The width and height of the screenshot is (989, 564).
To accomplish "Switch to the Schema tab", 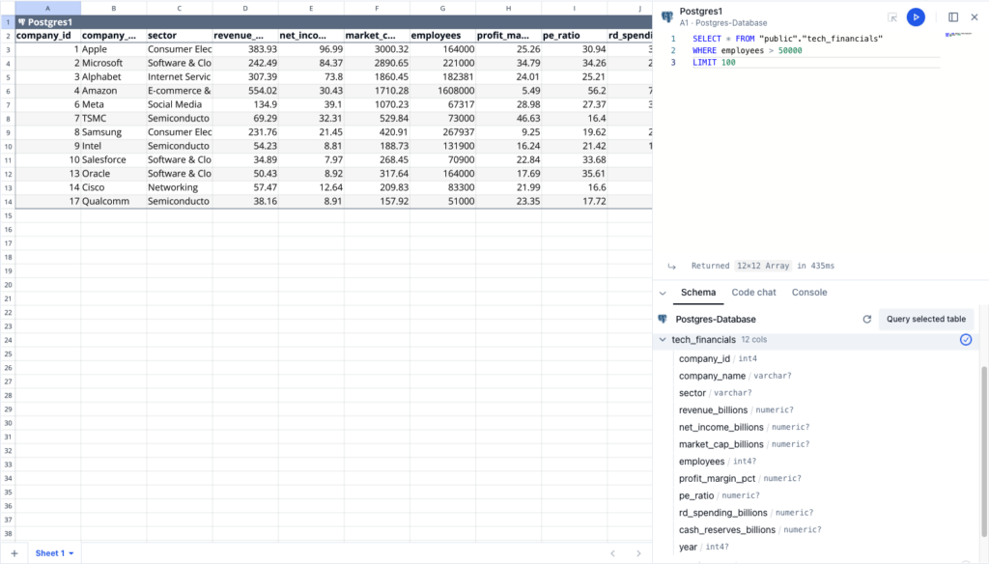I will (698, 293).
